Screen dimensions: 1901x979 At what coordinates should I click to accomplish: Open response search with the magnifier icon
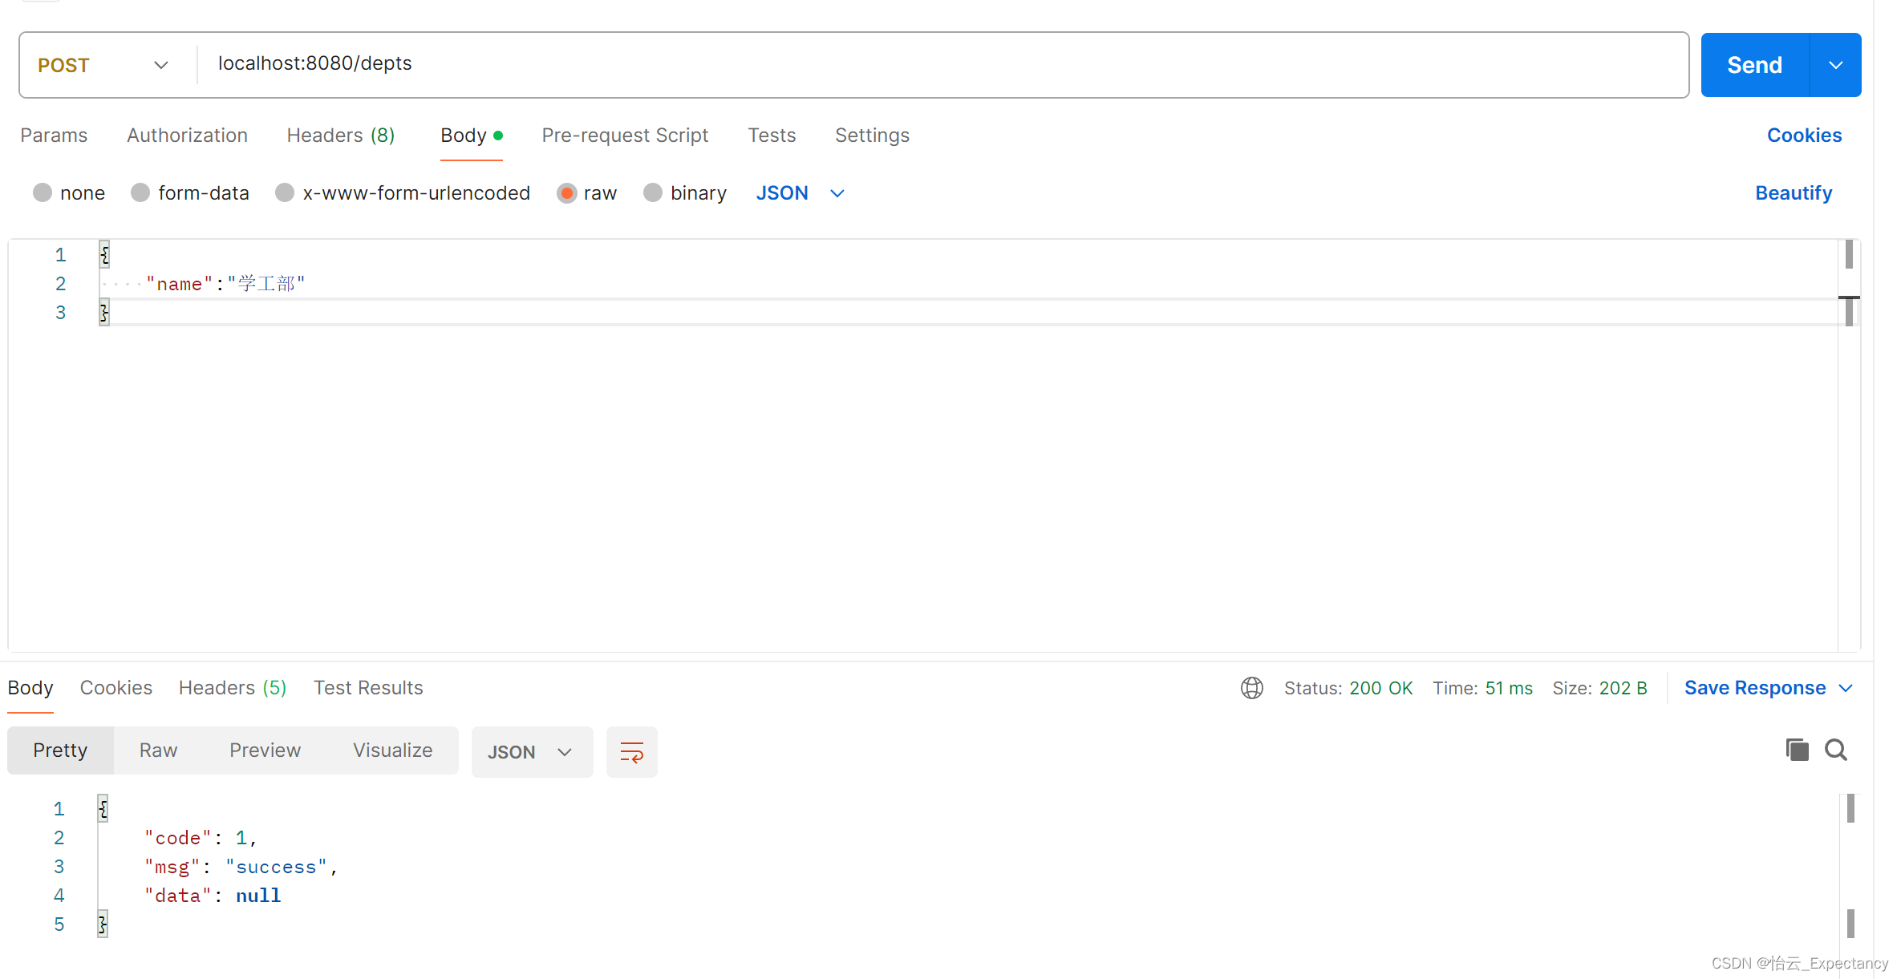click(1835, 750)
